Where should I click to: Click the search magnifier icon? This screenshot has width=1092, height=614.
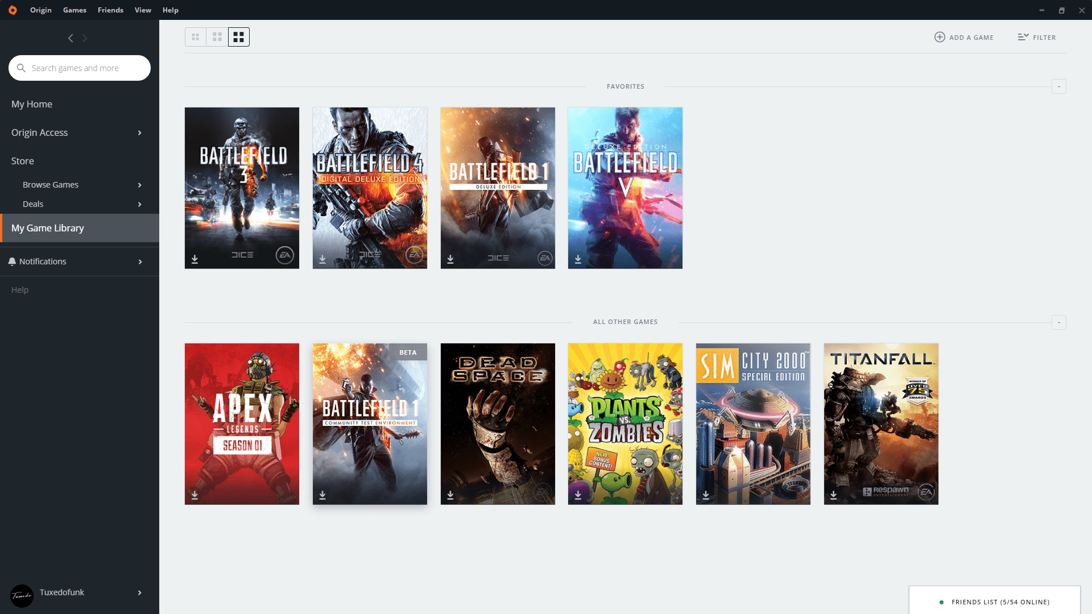21,68
